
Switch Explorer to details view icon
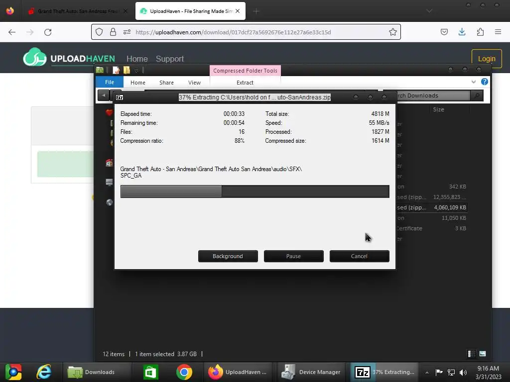(x=471, y=354)
